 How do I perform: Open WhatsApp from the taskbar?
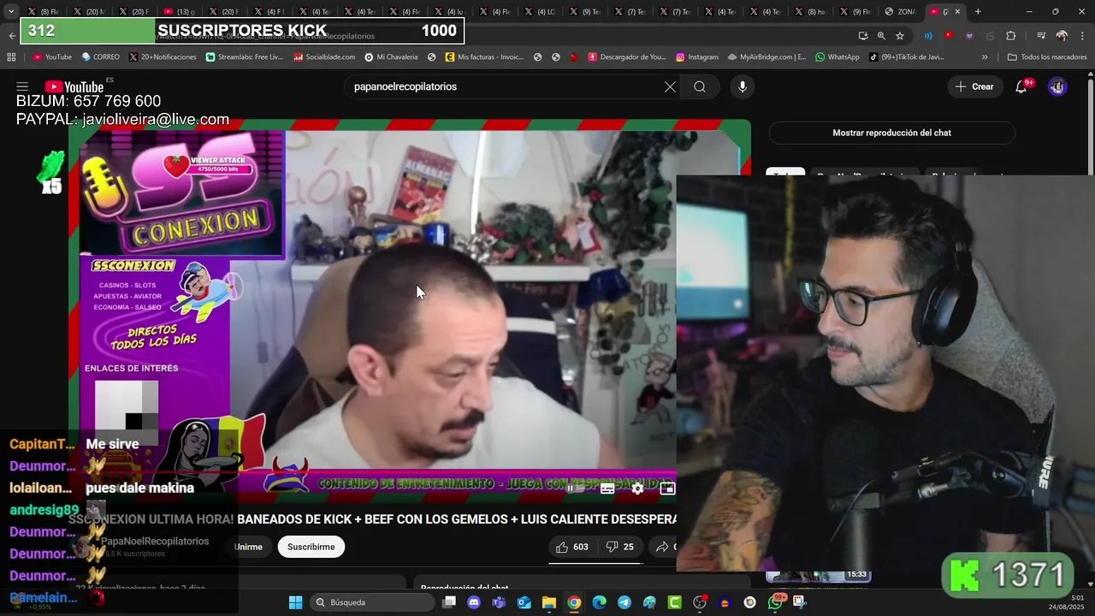click(x=775, y=602)
